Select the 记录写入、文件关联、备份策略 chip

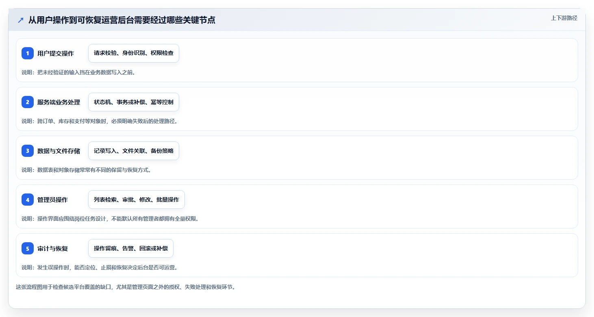(x=134, y=151)
